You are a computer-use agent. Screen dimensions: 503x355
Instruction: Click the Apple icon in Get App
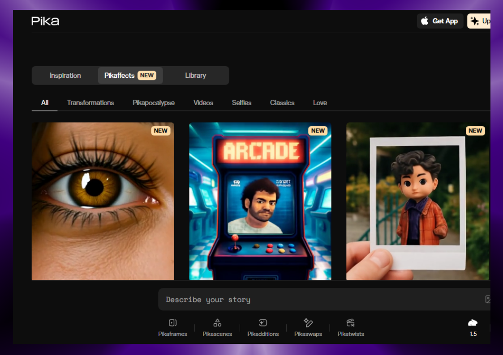pos(425,21)
